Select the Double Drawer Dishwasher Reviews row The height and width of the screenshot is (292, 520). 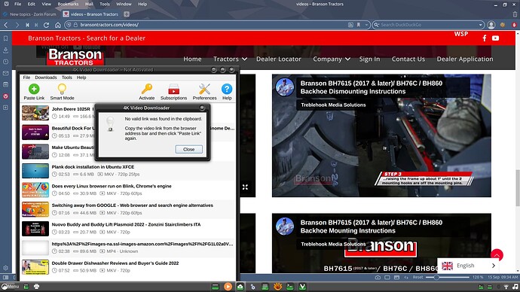[128, 267]
